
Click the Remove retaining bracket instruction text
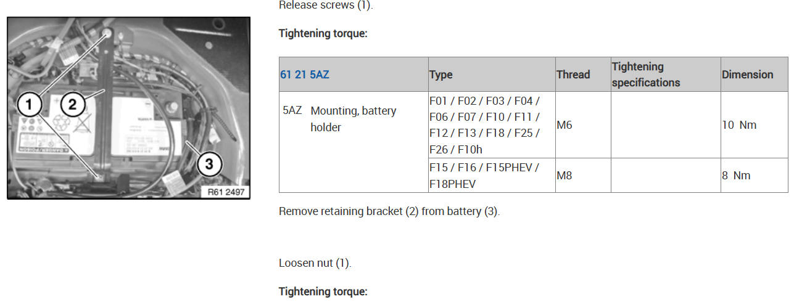click(389, 211)
